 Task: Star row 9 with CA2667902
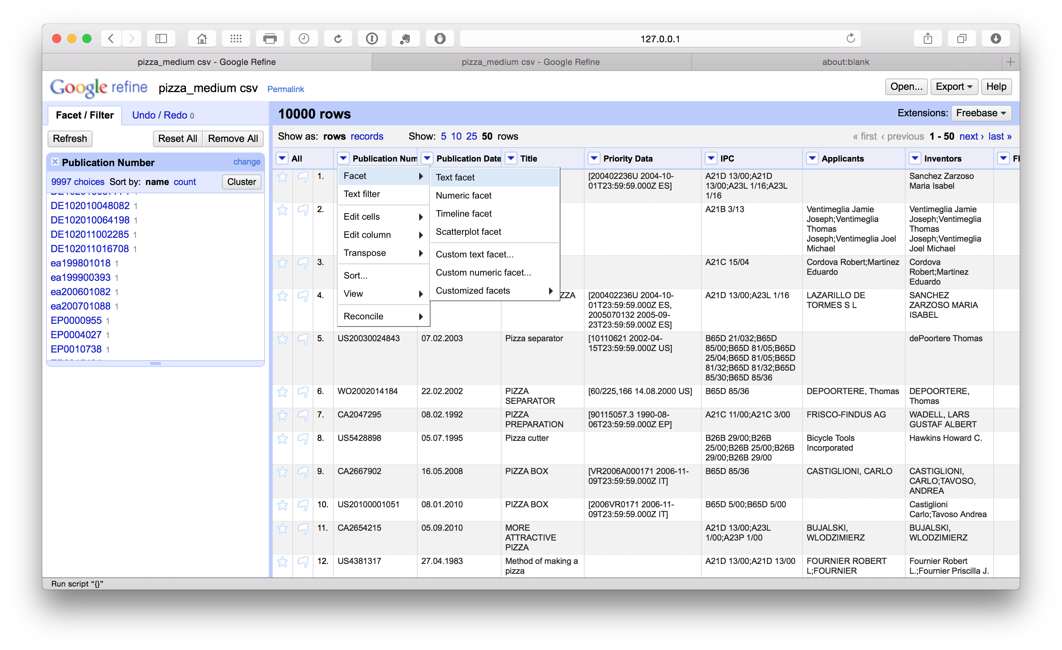pyautogui.click(x=282, y=472)
